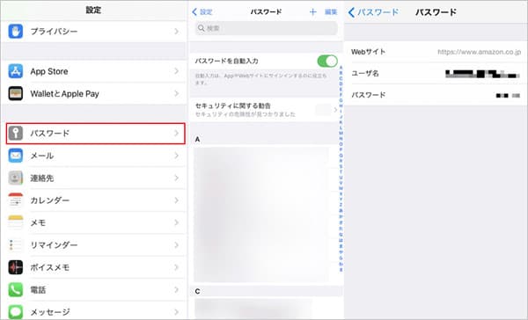Tap the 検索 search field
Screen dimensions: 528x320
[267, 28]
